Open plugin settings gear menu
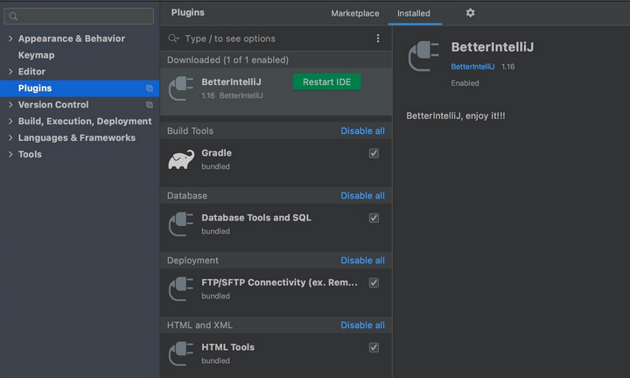Screen dimensions: 630x378 tap(470, 13)
